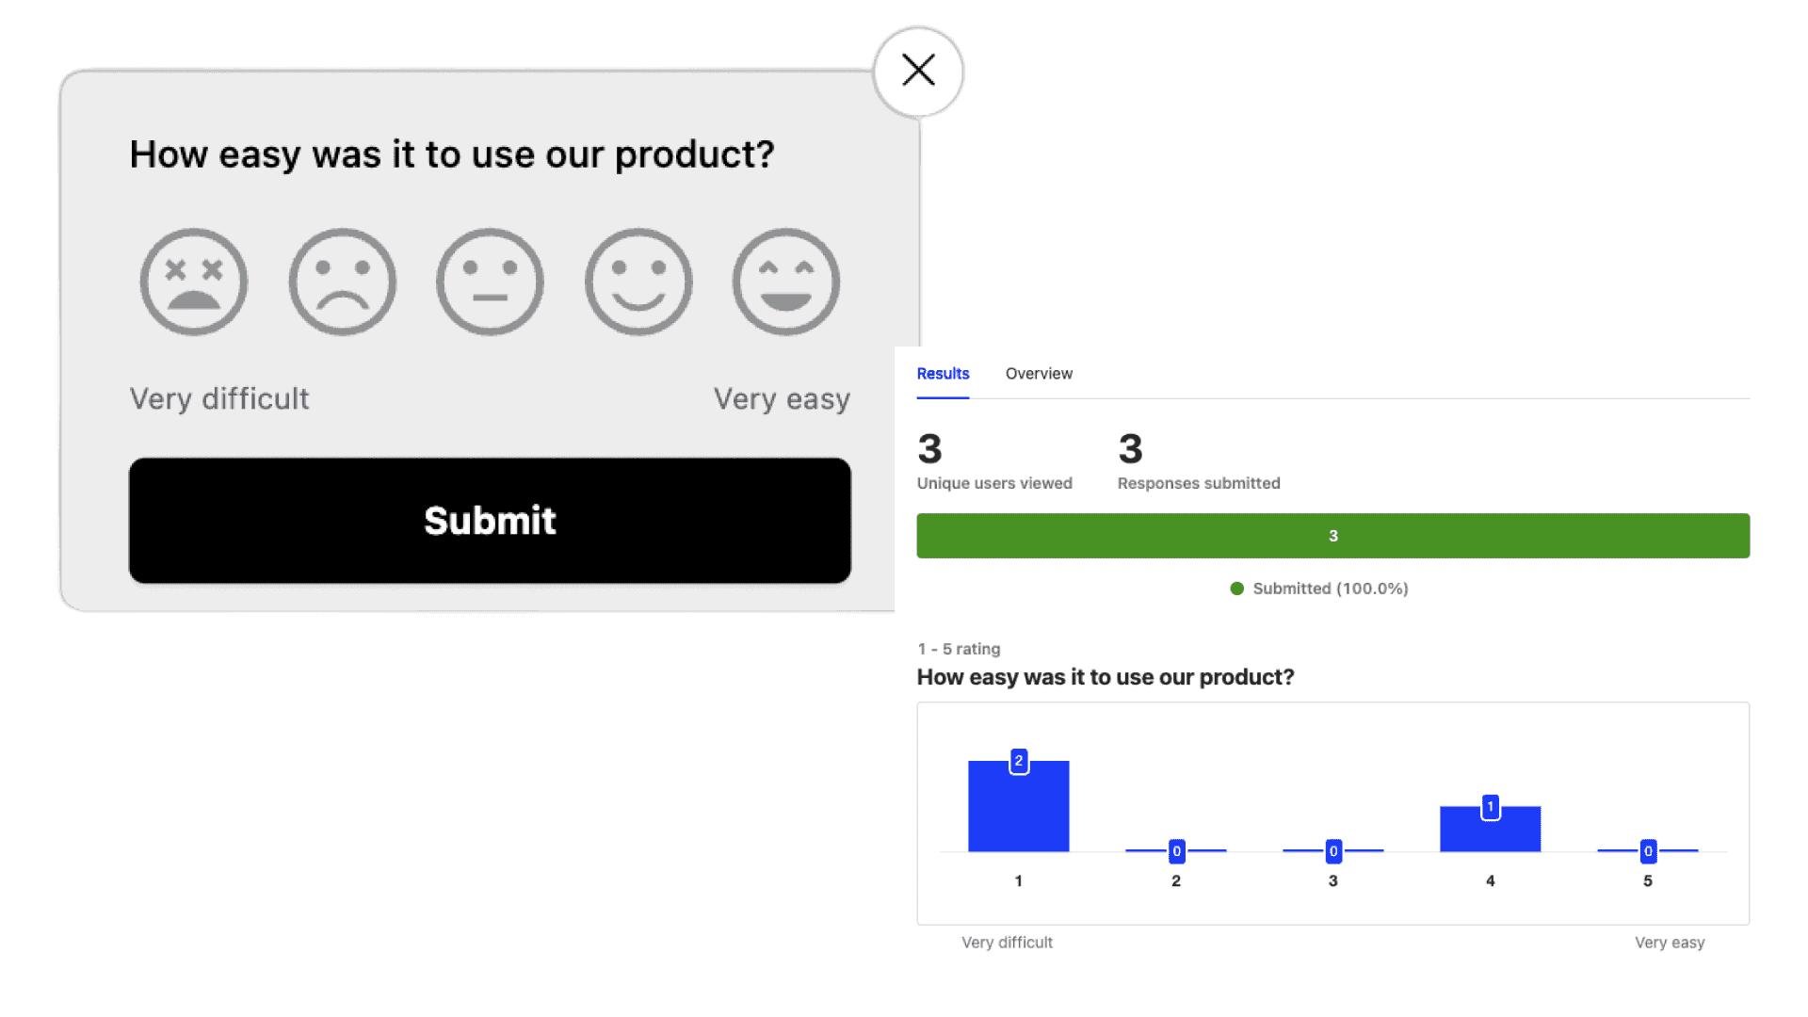The image size is (1808, 1017).
Task: Click the green submitted progress bar
Action: click(1332, 536)
